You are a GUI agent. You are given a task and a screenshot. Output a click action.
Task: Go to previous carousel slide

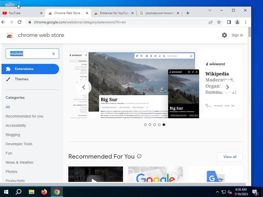coord(84,87)
